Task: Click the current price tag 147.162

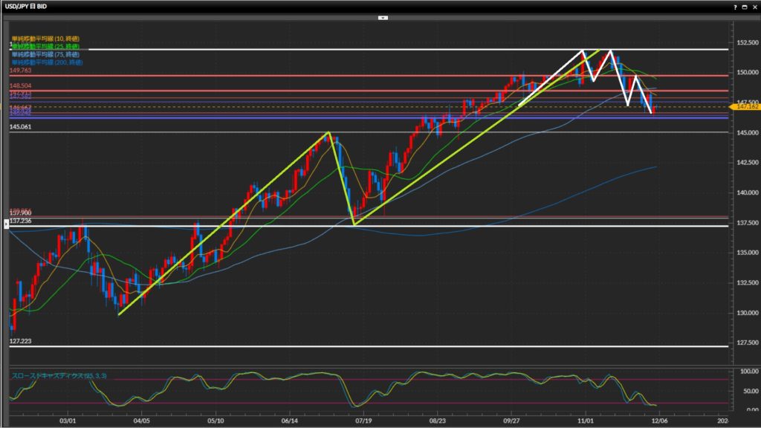Action: pyautogui.click(x=743, y=107)
